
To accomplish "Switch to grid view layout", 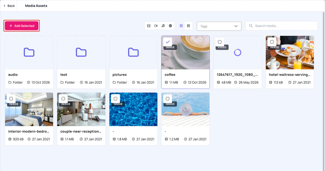I will coord(181,26).
